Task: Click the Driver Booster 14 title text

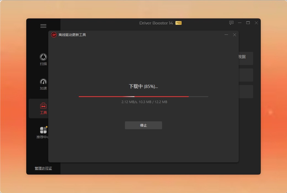Action: 156,23
